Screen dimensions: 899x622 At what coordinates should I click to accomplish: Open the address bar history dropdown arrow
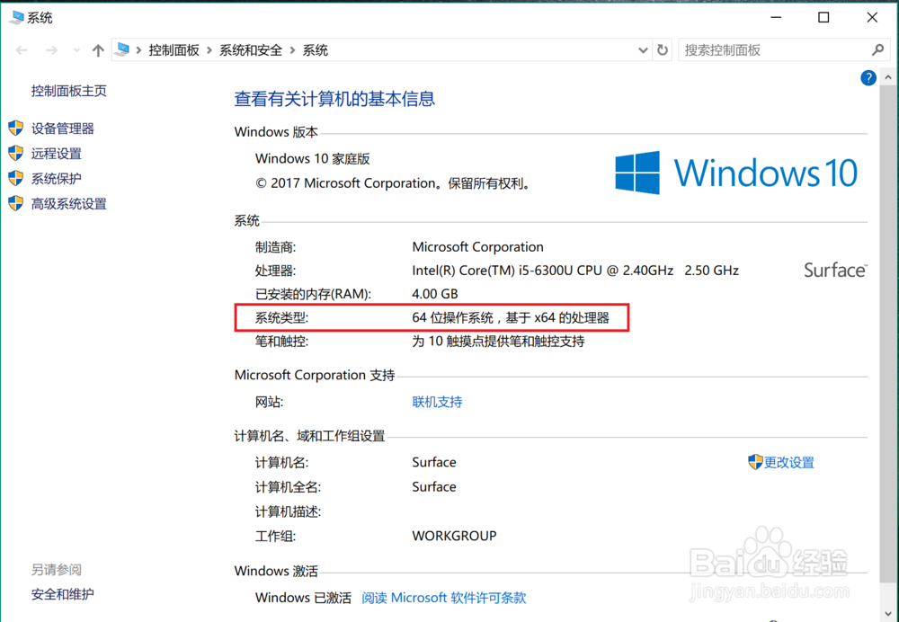click(x=642, y=49)
